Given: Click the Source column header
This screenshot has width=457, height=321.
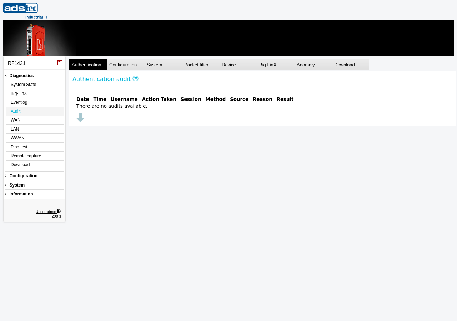Looking at the screenshot, I should 239,99.
